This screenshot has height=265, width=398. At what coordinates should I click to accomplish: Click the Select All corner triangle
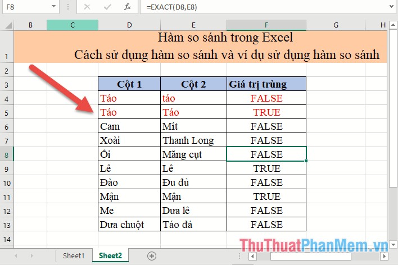click(x=8, y=25)
